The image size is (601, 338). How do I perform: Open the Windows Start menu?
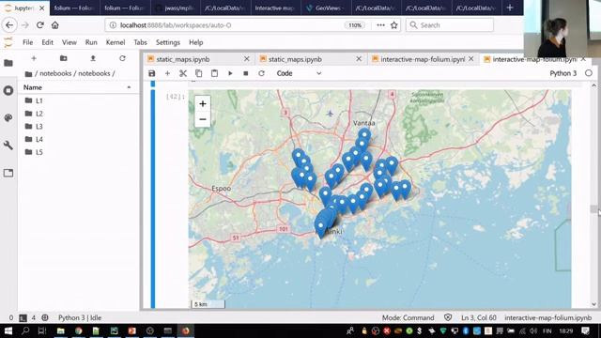click(x=8, y=330)
